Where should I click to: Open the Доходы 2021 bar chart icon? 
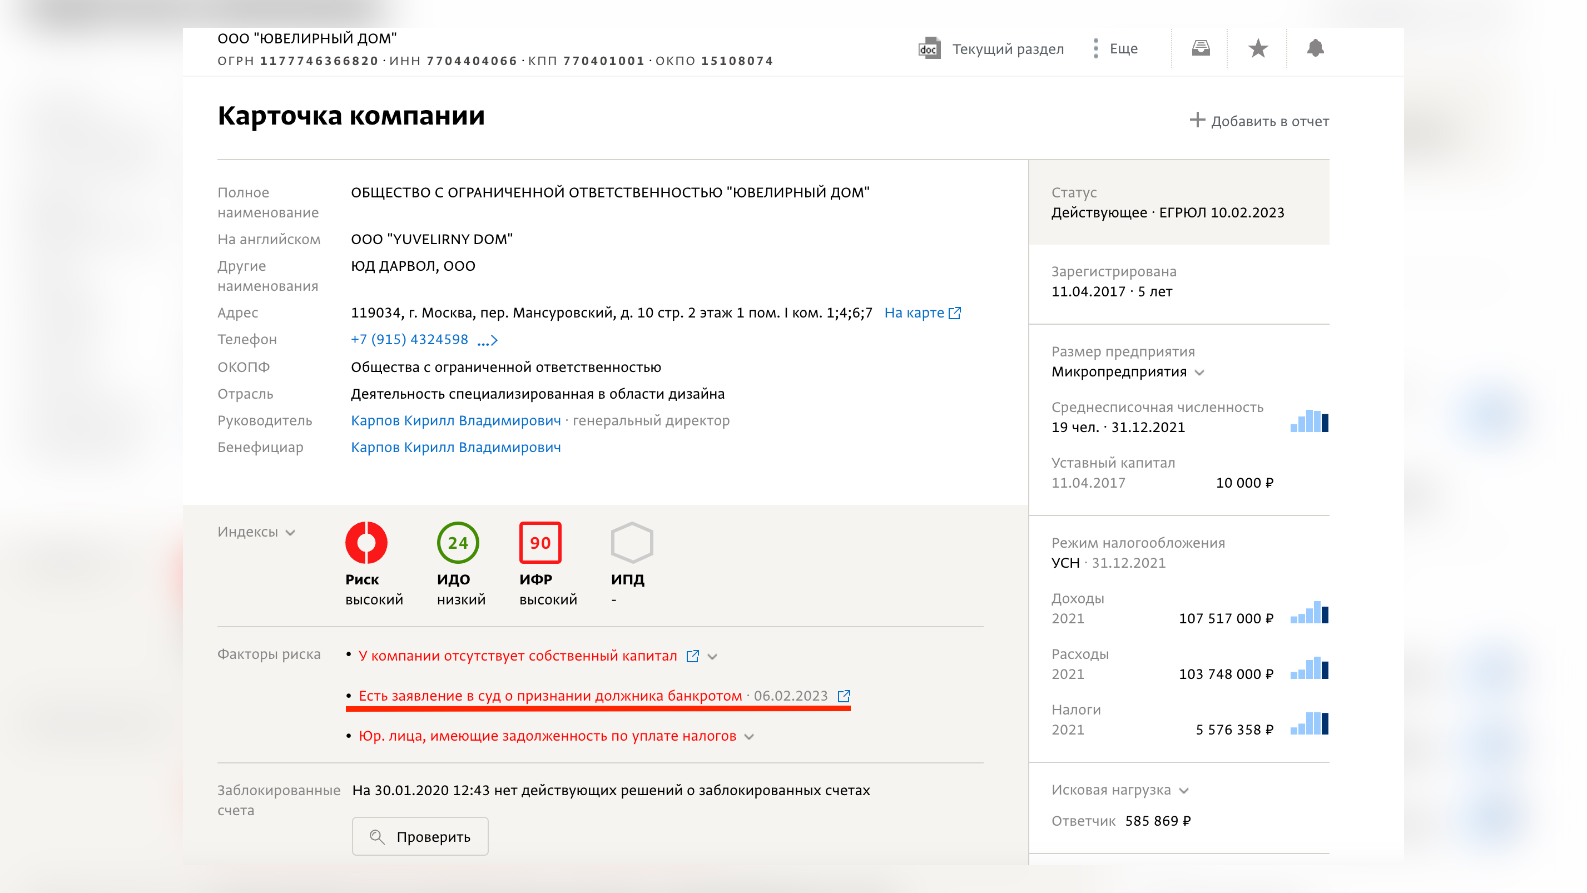[x=1309, y=612]
